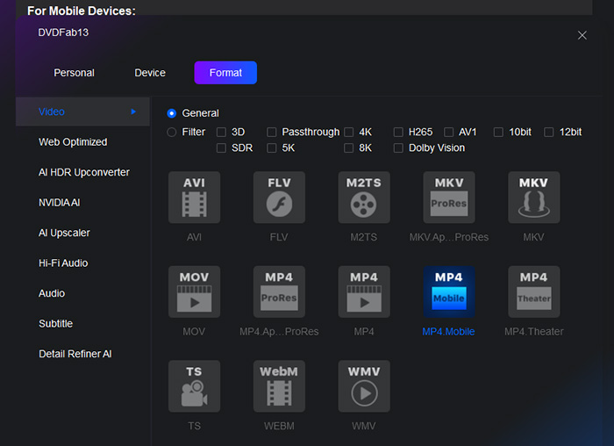The height and width of the screenshot is (446, 614).
Task: Open the Subtitle category
Action: tap(55, 324)
